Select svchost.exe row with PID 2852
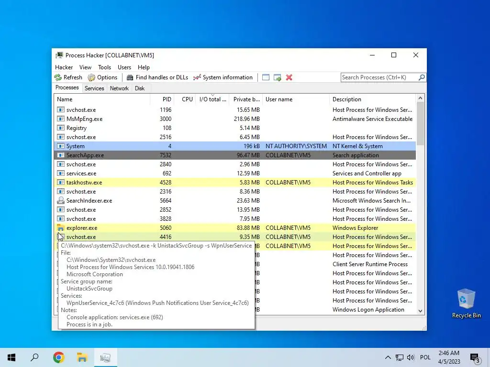Viewport: 490px width, 367px height. [235, 210]
